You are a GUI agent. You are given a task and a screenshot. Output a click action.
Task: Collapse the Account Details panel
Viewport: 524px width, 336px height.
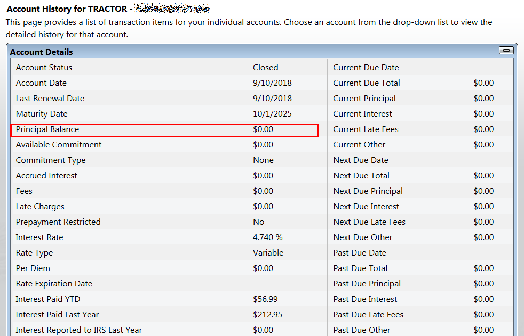[x=506, y=51]
